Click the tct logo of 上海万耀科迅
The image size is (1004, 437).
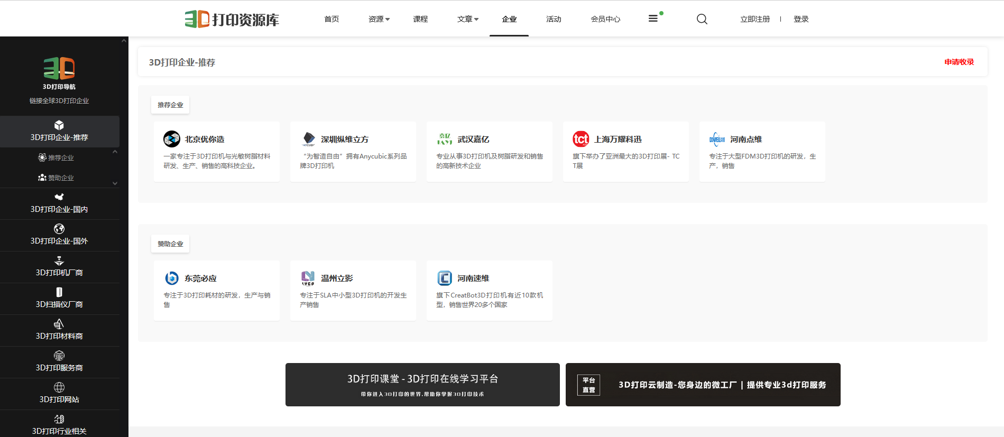click(581, 139)
